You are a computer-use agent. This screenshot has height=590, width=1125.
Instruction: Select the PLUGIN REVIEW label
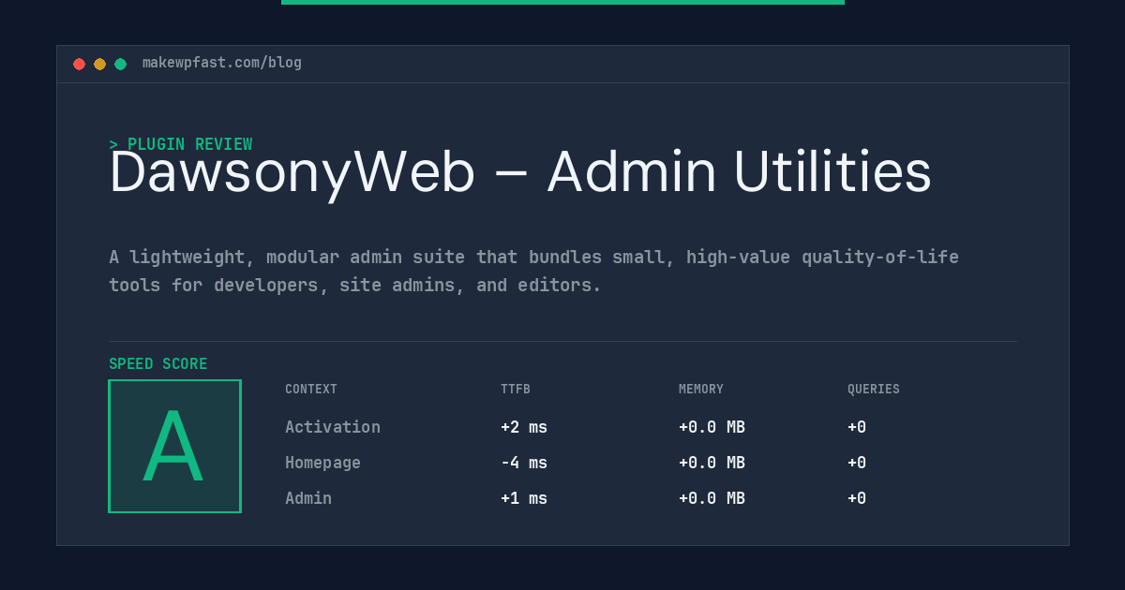coord(181,144)
